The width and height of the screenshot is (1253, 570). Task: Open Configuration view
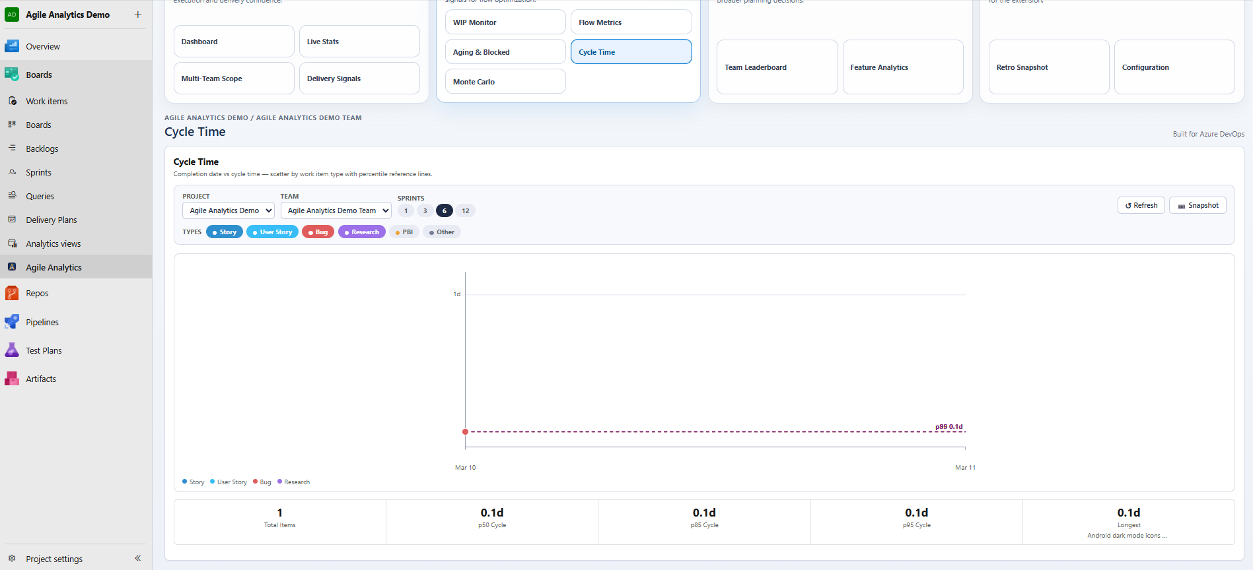[x=1174, y=67]
